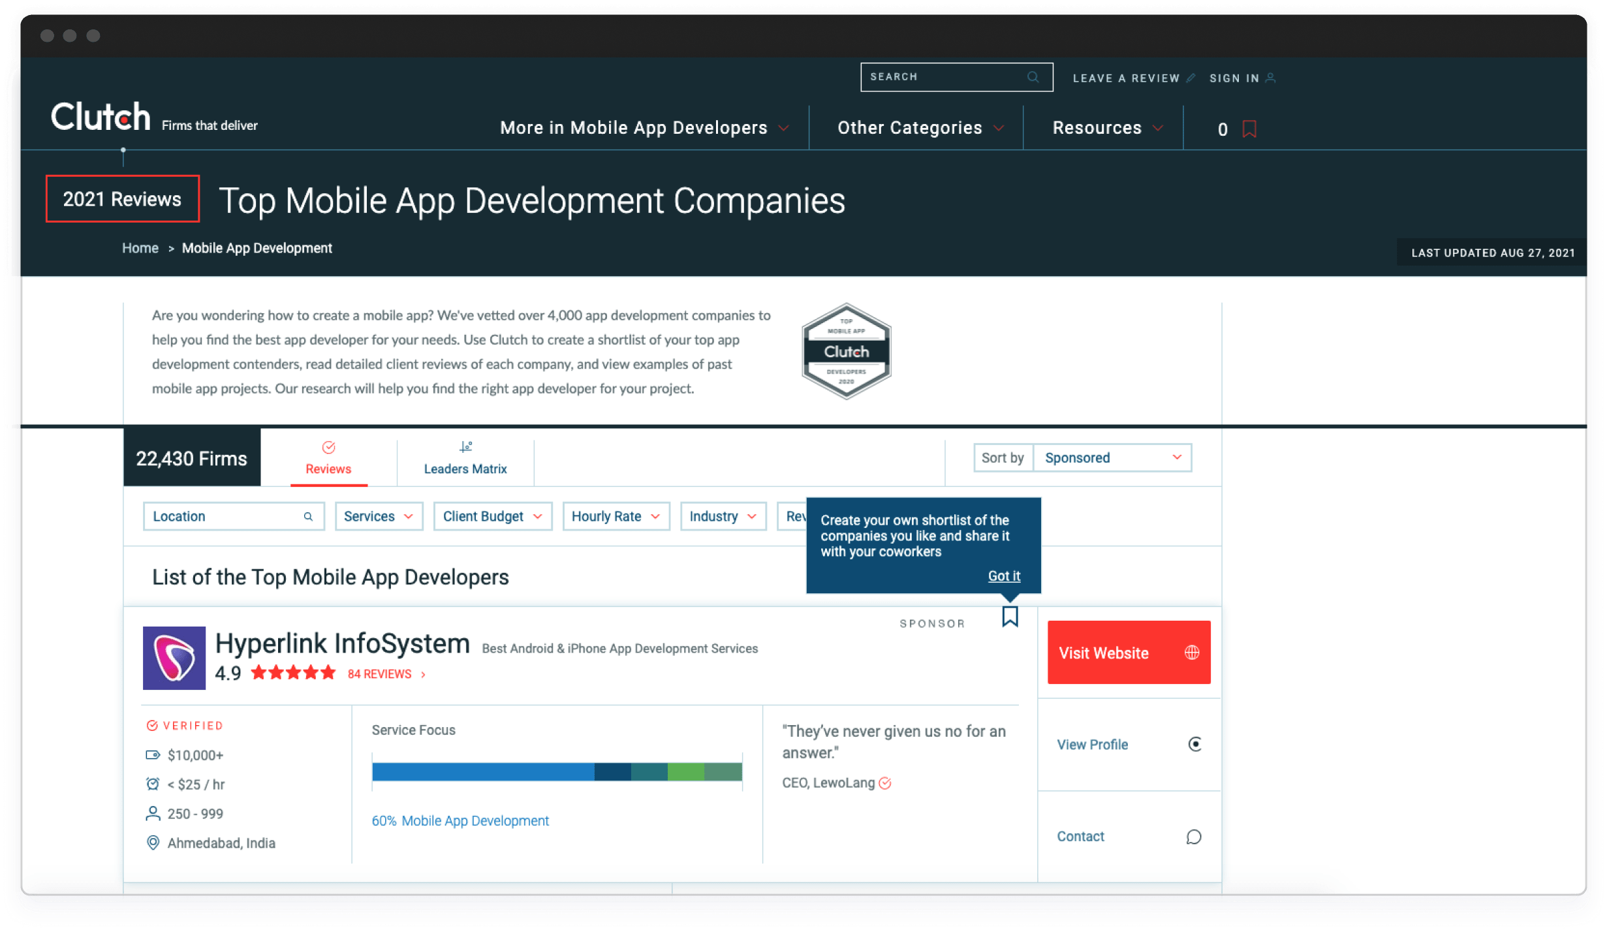The height and width of the screenshot is (930, 1607).
Task: Click the Reviews checkmark icon tab
Action: point(328,447)
